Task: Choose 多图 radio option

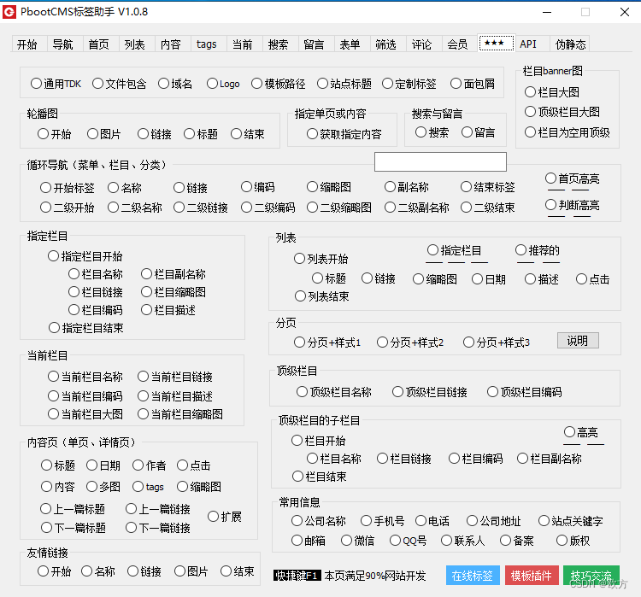Action: tap(103, 486)
